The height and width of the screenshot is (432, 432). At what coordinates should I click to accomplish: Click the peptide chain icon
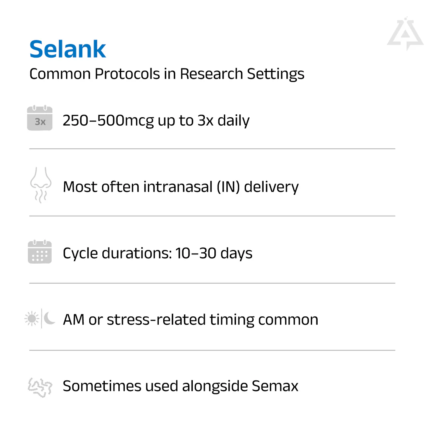(x=40, y=386)
